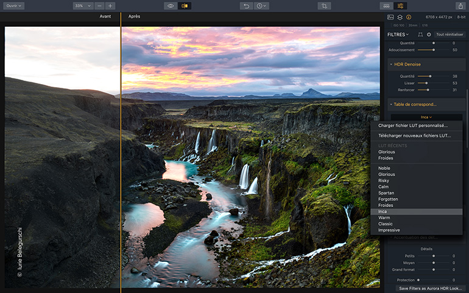Show image info panel
Viewport: 469px width, 293px height.
pyautogui.click(x=408, y=17)
